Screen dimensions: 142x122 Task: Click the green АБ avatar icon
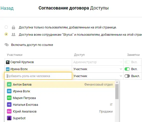coord(9,84)
